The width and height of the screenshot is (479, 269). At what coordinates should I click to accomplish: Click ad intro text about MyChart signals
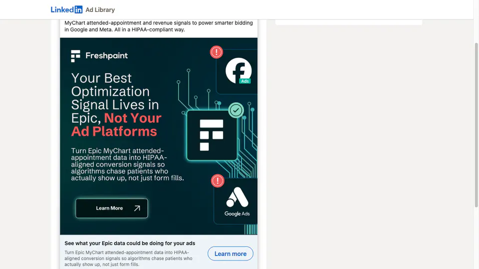pos(159,26)
